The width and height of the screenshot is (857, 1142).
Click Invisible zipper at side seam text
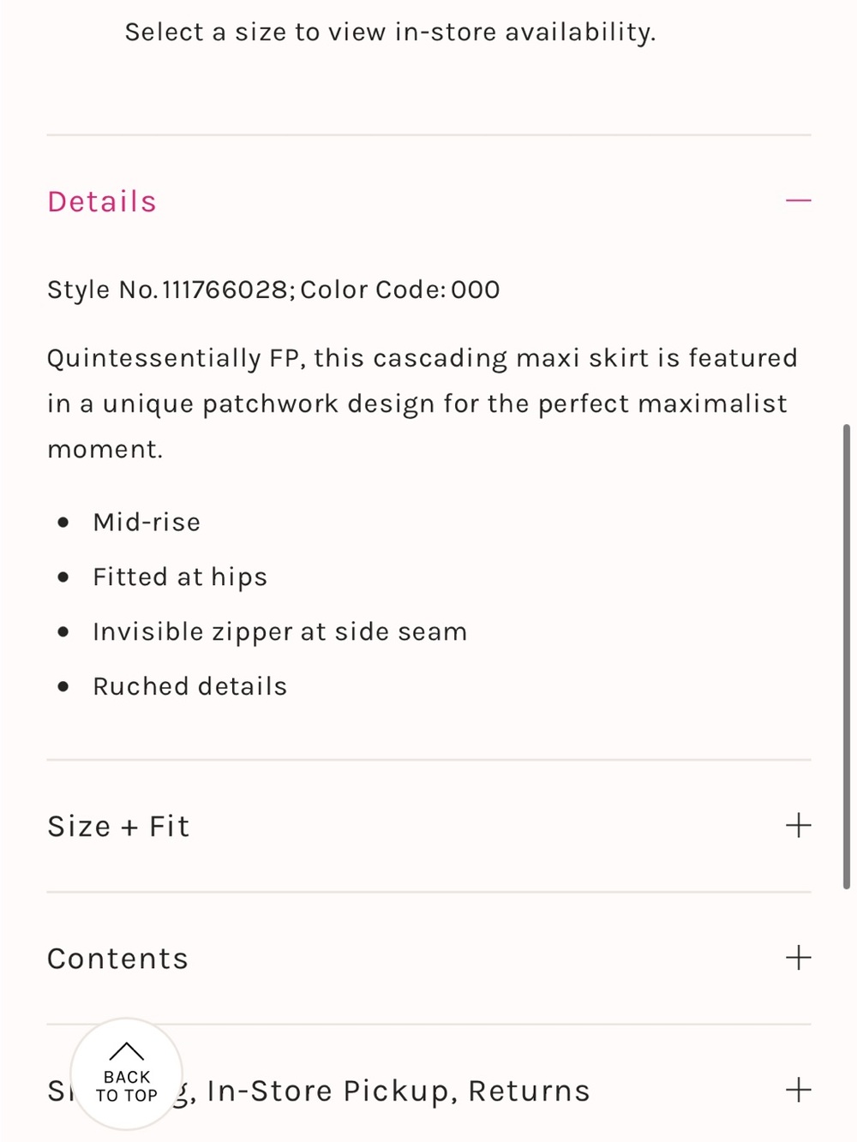click(x=280, y=631)
